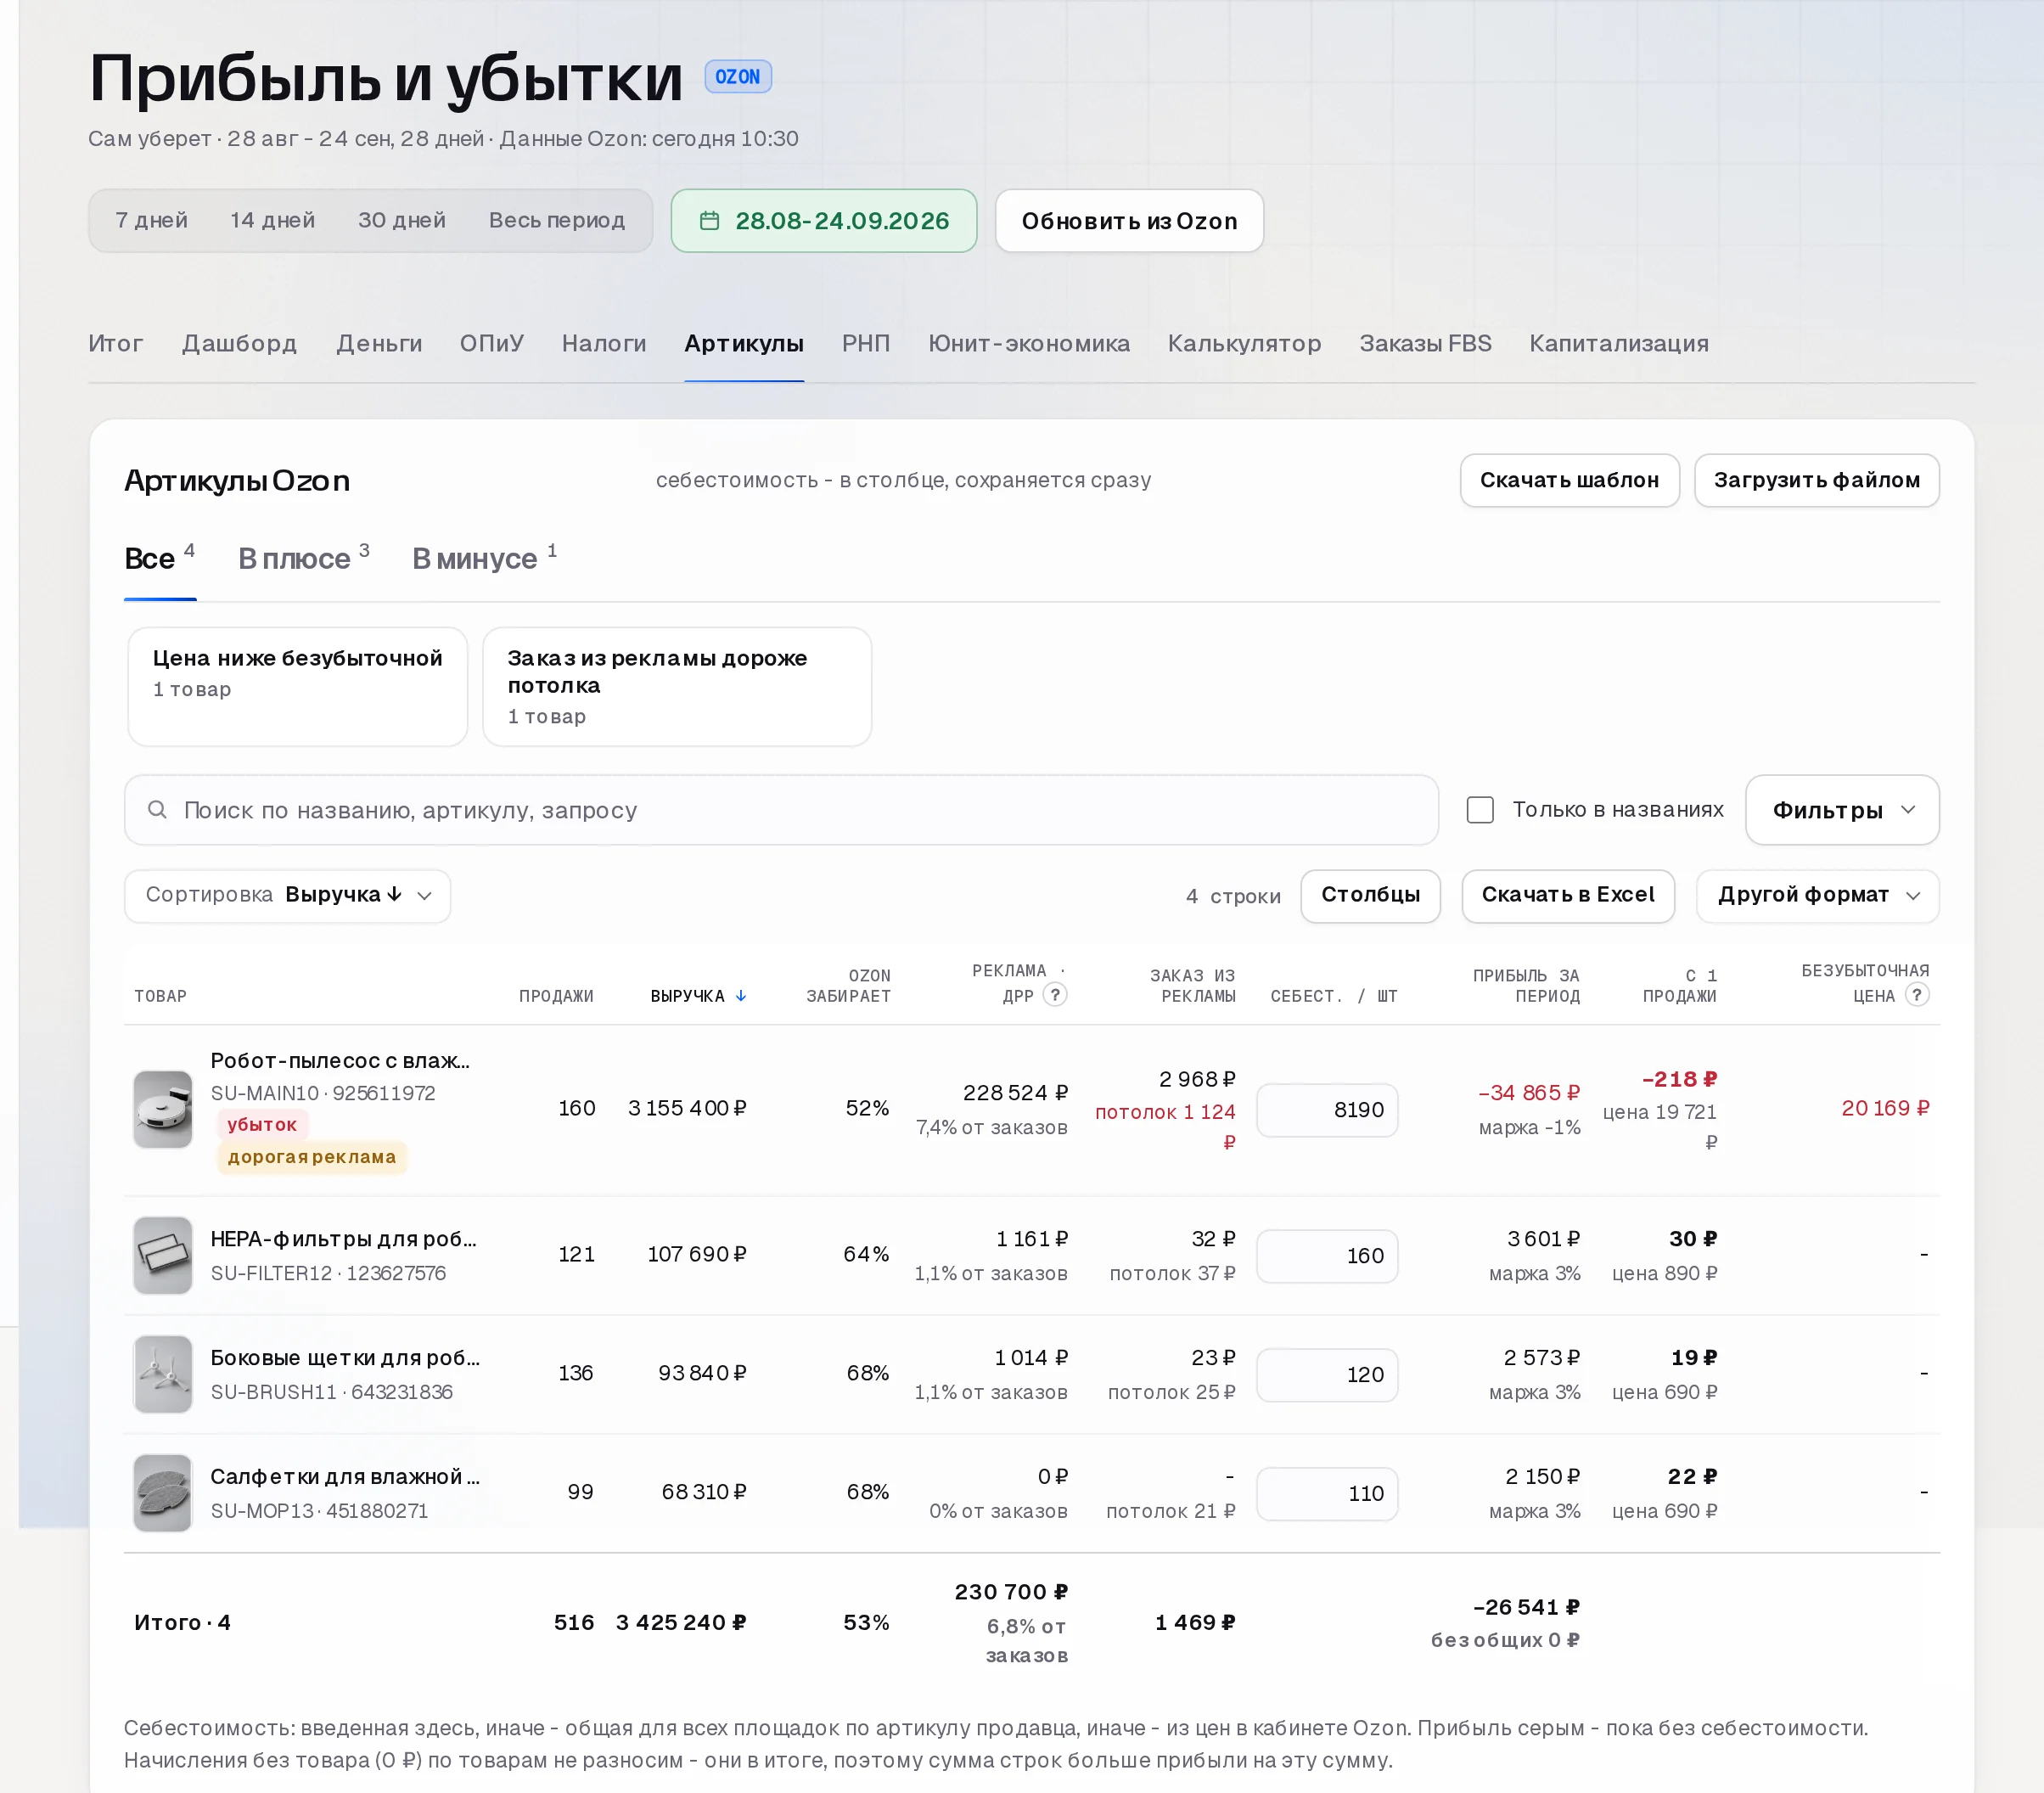Switch to the ОПиУ tab
This screenshot has width=2044, height=1793.
492,343
